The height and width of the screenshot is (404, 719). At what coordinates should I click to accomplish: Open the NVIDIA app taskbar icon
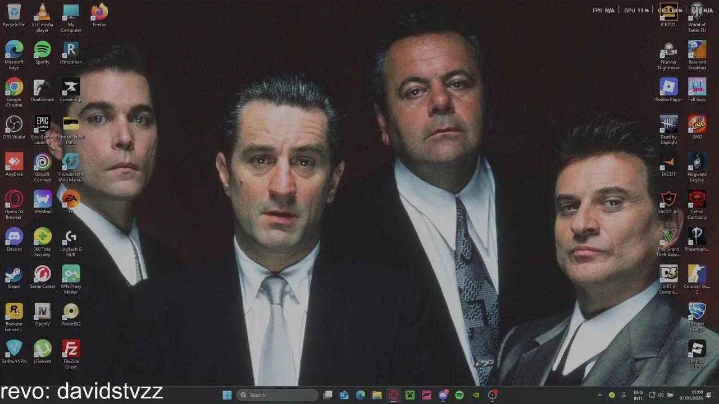point(476,395)
